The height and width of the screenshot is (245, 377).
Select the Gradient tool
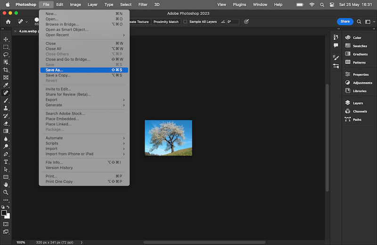coord(6,131)
